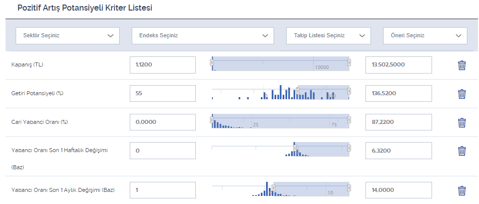Click right slider handle of Kapanış range

[349, 62]
